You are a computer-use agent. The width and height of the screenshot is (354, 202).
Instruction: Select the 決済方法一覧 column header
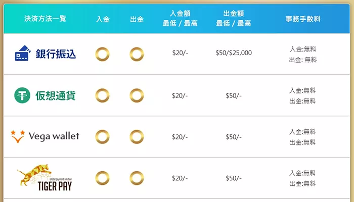point(45,19)
